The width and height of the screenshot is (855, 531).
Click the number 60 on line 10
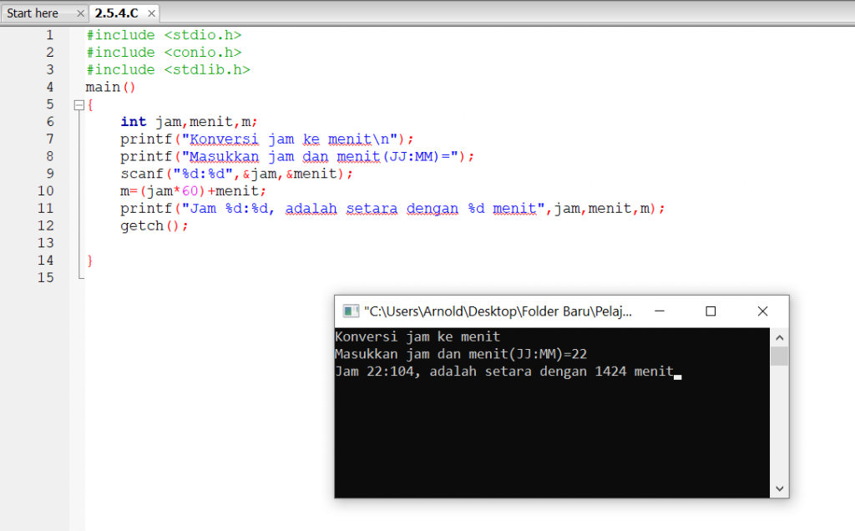pos(190,191)
